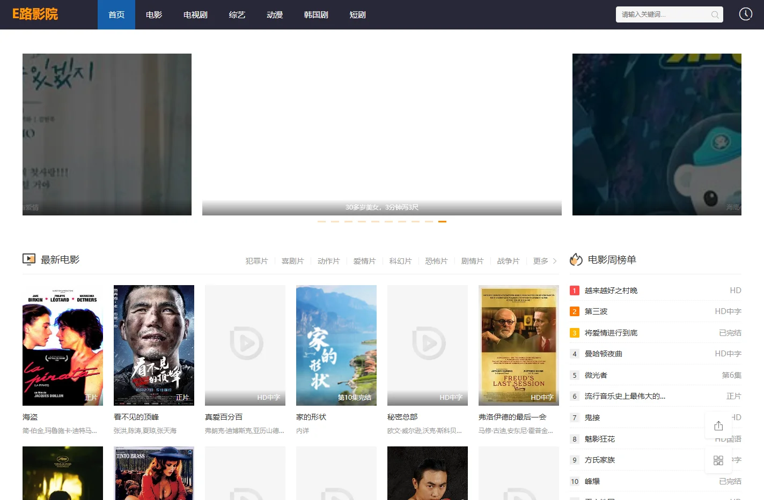
Task: Click the share icon floating button
Action: (718, 426)
